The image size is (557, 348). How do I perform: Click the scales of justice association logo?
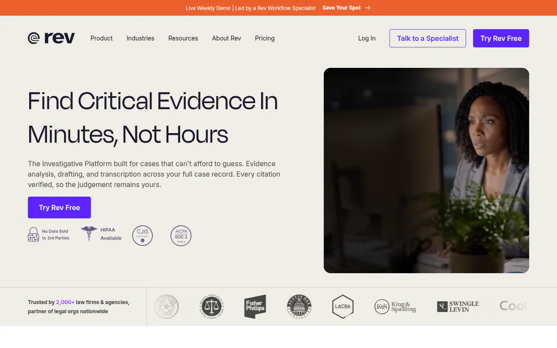click(212, 307)
